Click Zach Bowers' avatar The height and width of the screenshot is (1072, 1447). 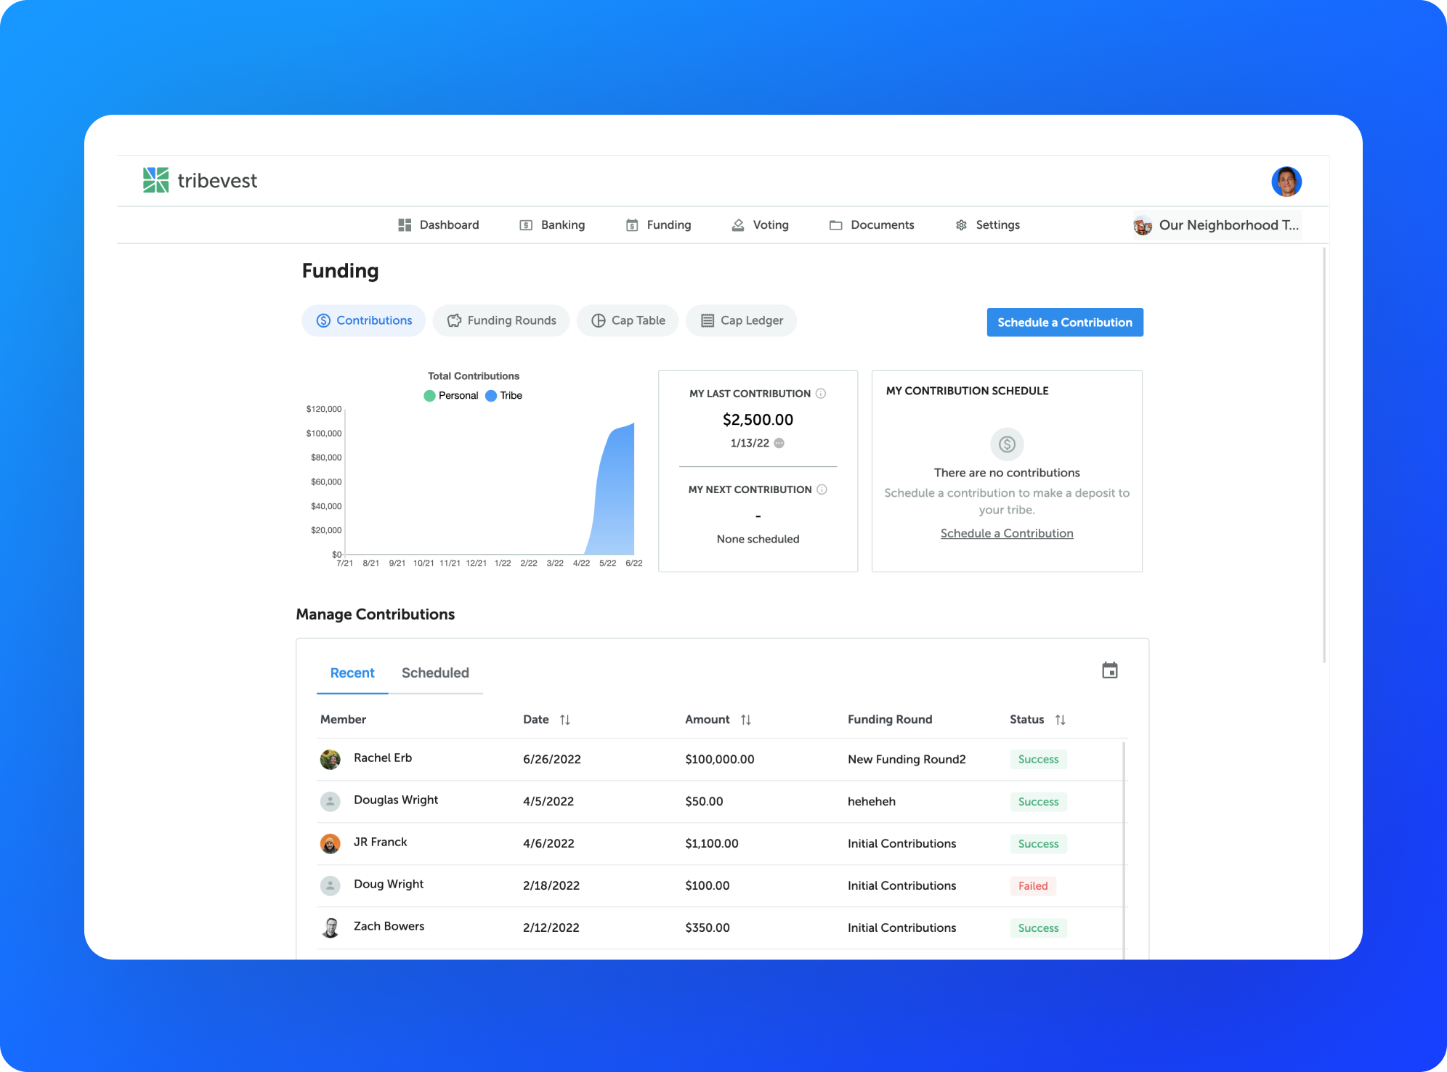pyautogui.click(x=331, y=928)
